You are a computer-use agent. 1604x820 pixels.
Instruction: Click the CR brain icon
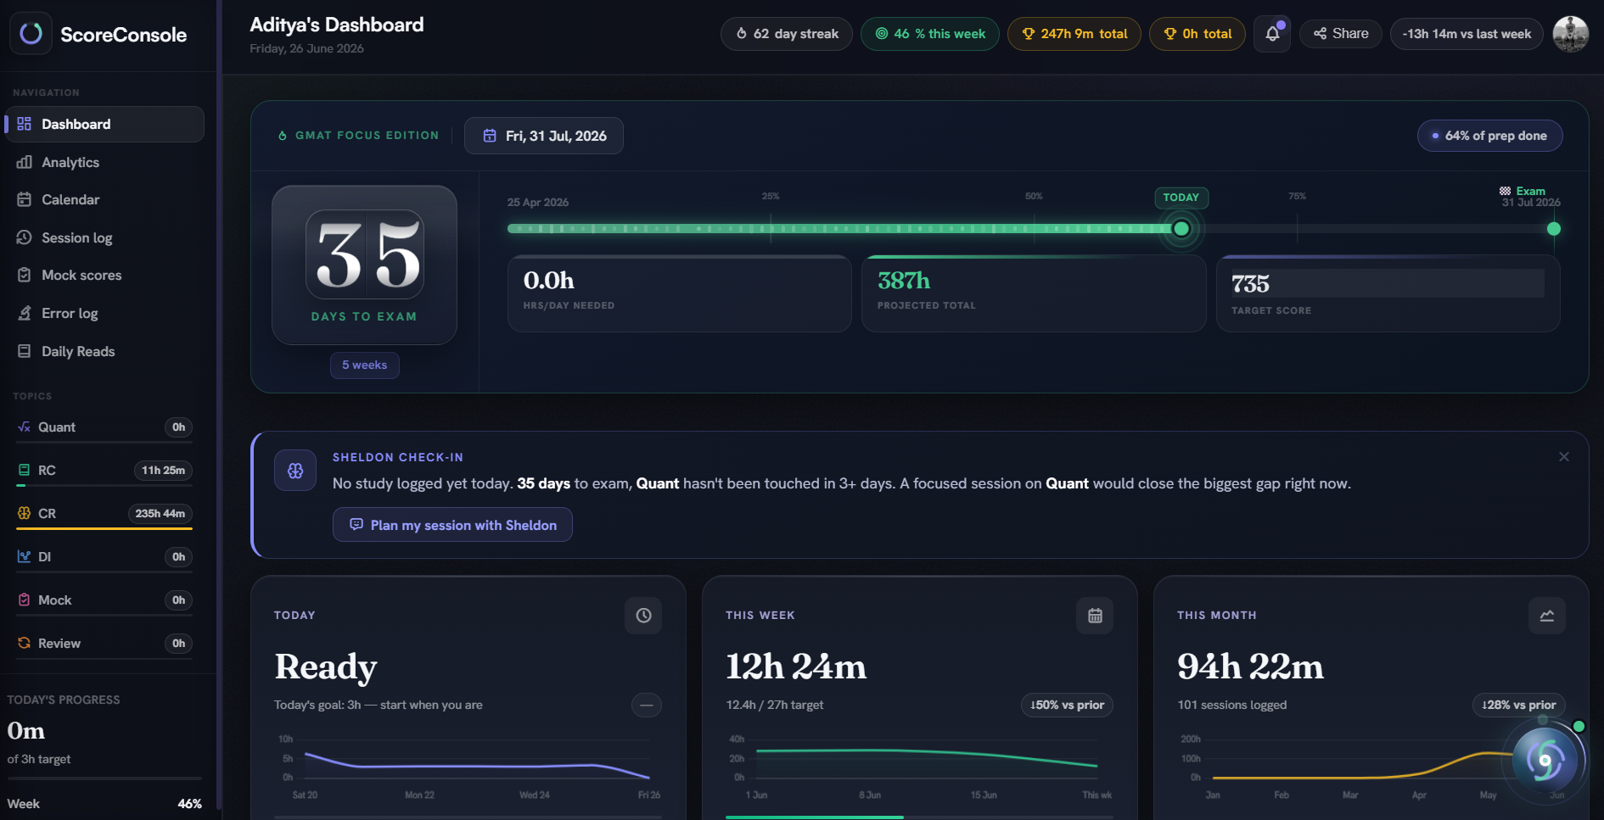(24, 513)
